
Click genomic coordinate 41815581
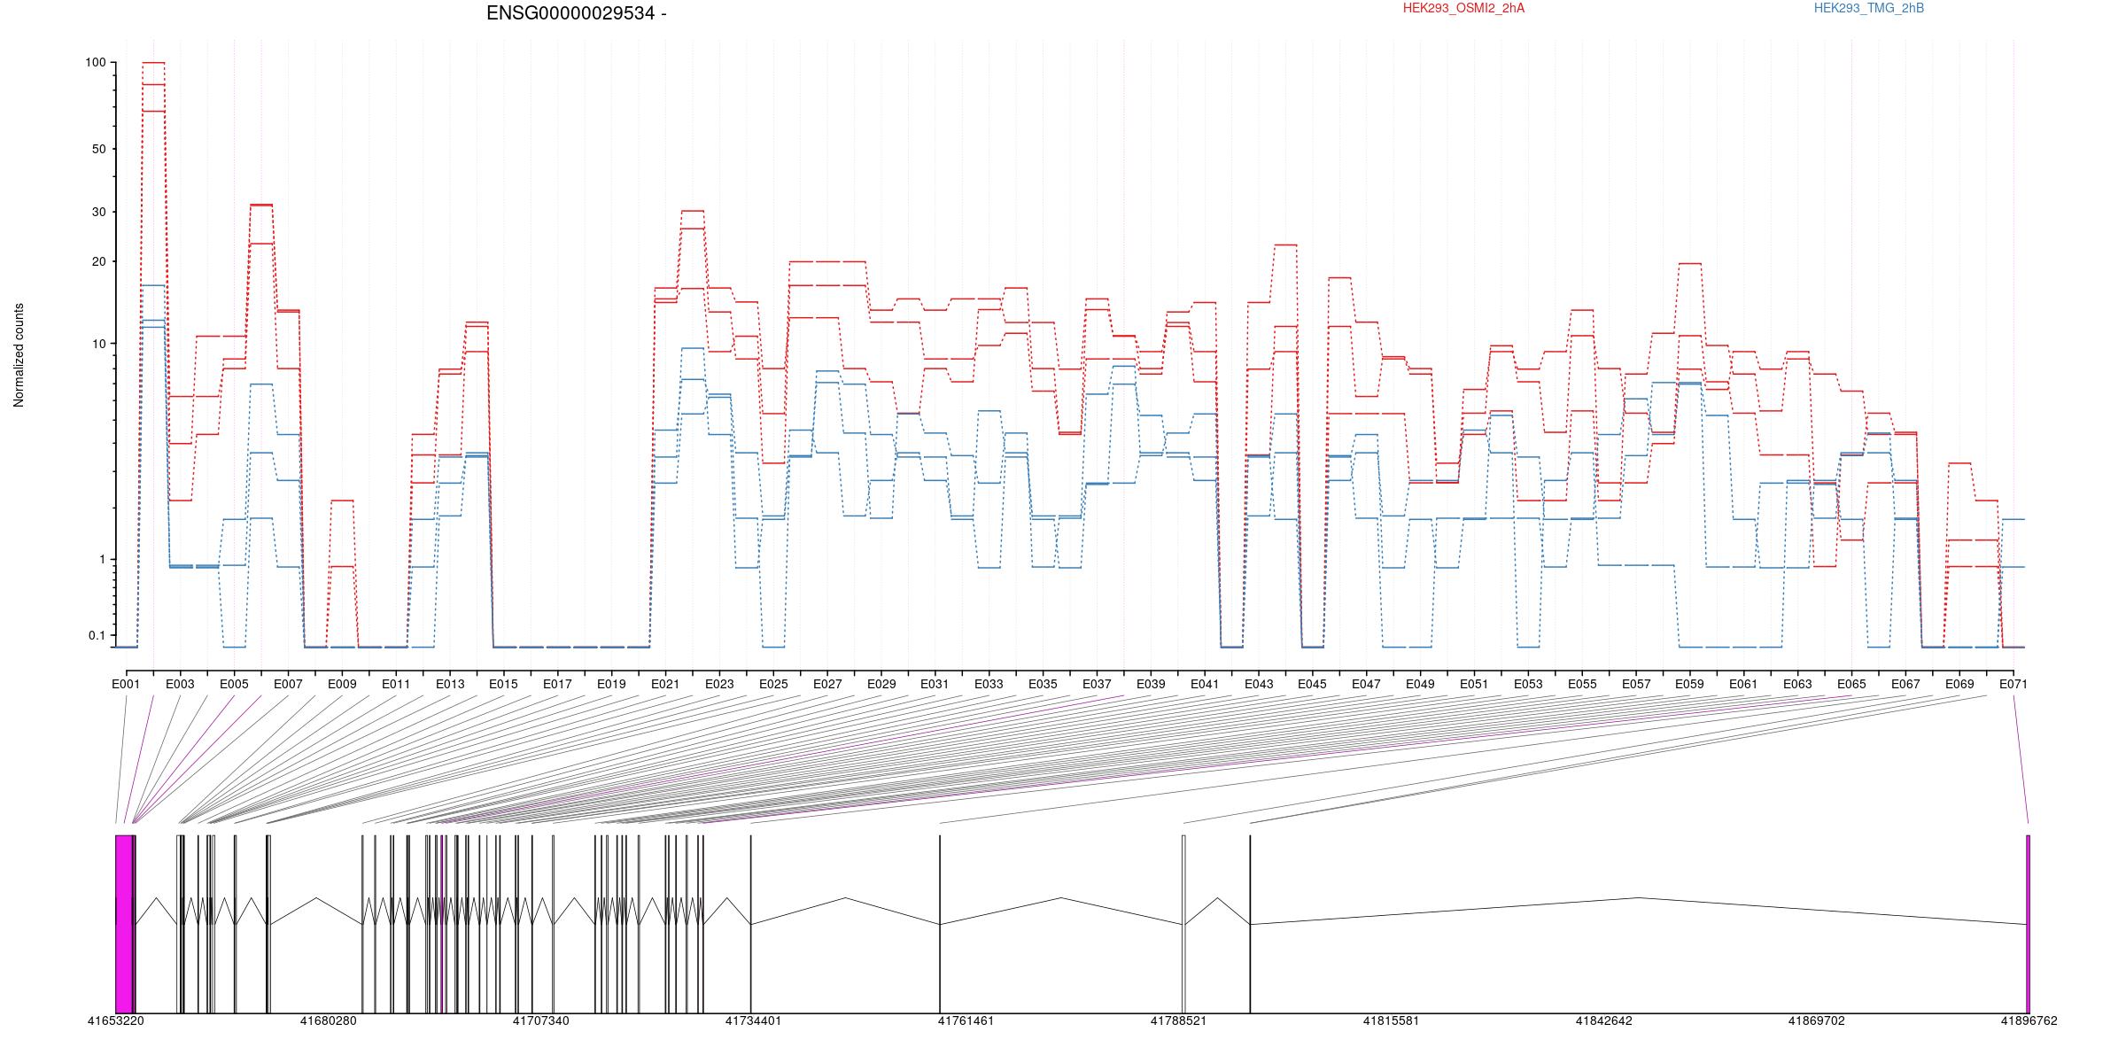click(x=1391, y=1020)
